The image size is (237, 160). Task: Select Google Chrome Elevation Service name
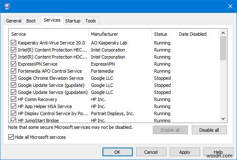pos(51,78)
